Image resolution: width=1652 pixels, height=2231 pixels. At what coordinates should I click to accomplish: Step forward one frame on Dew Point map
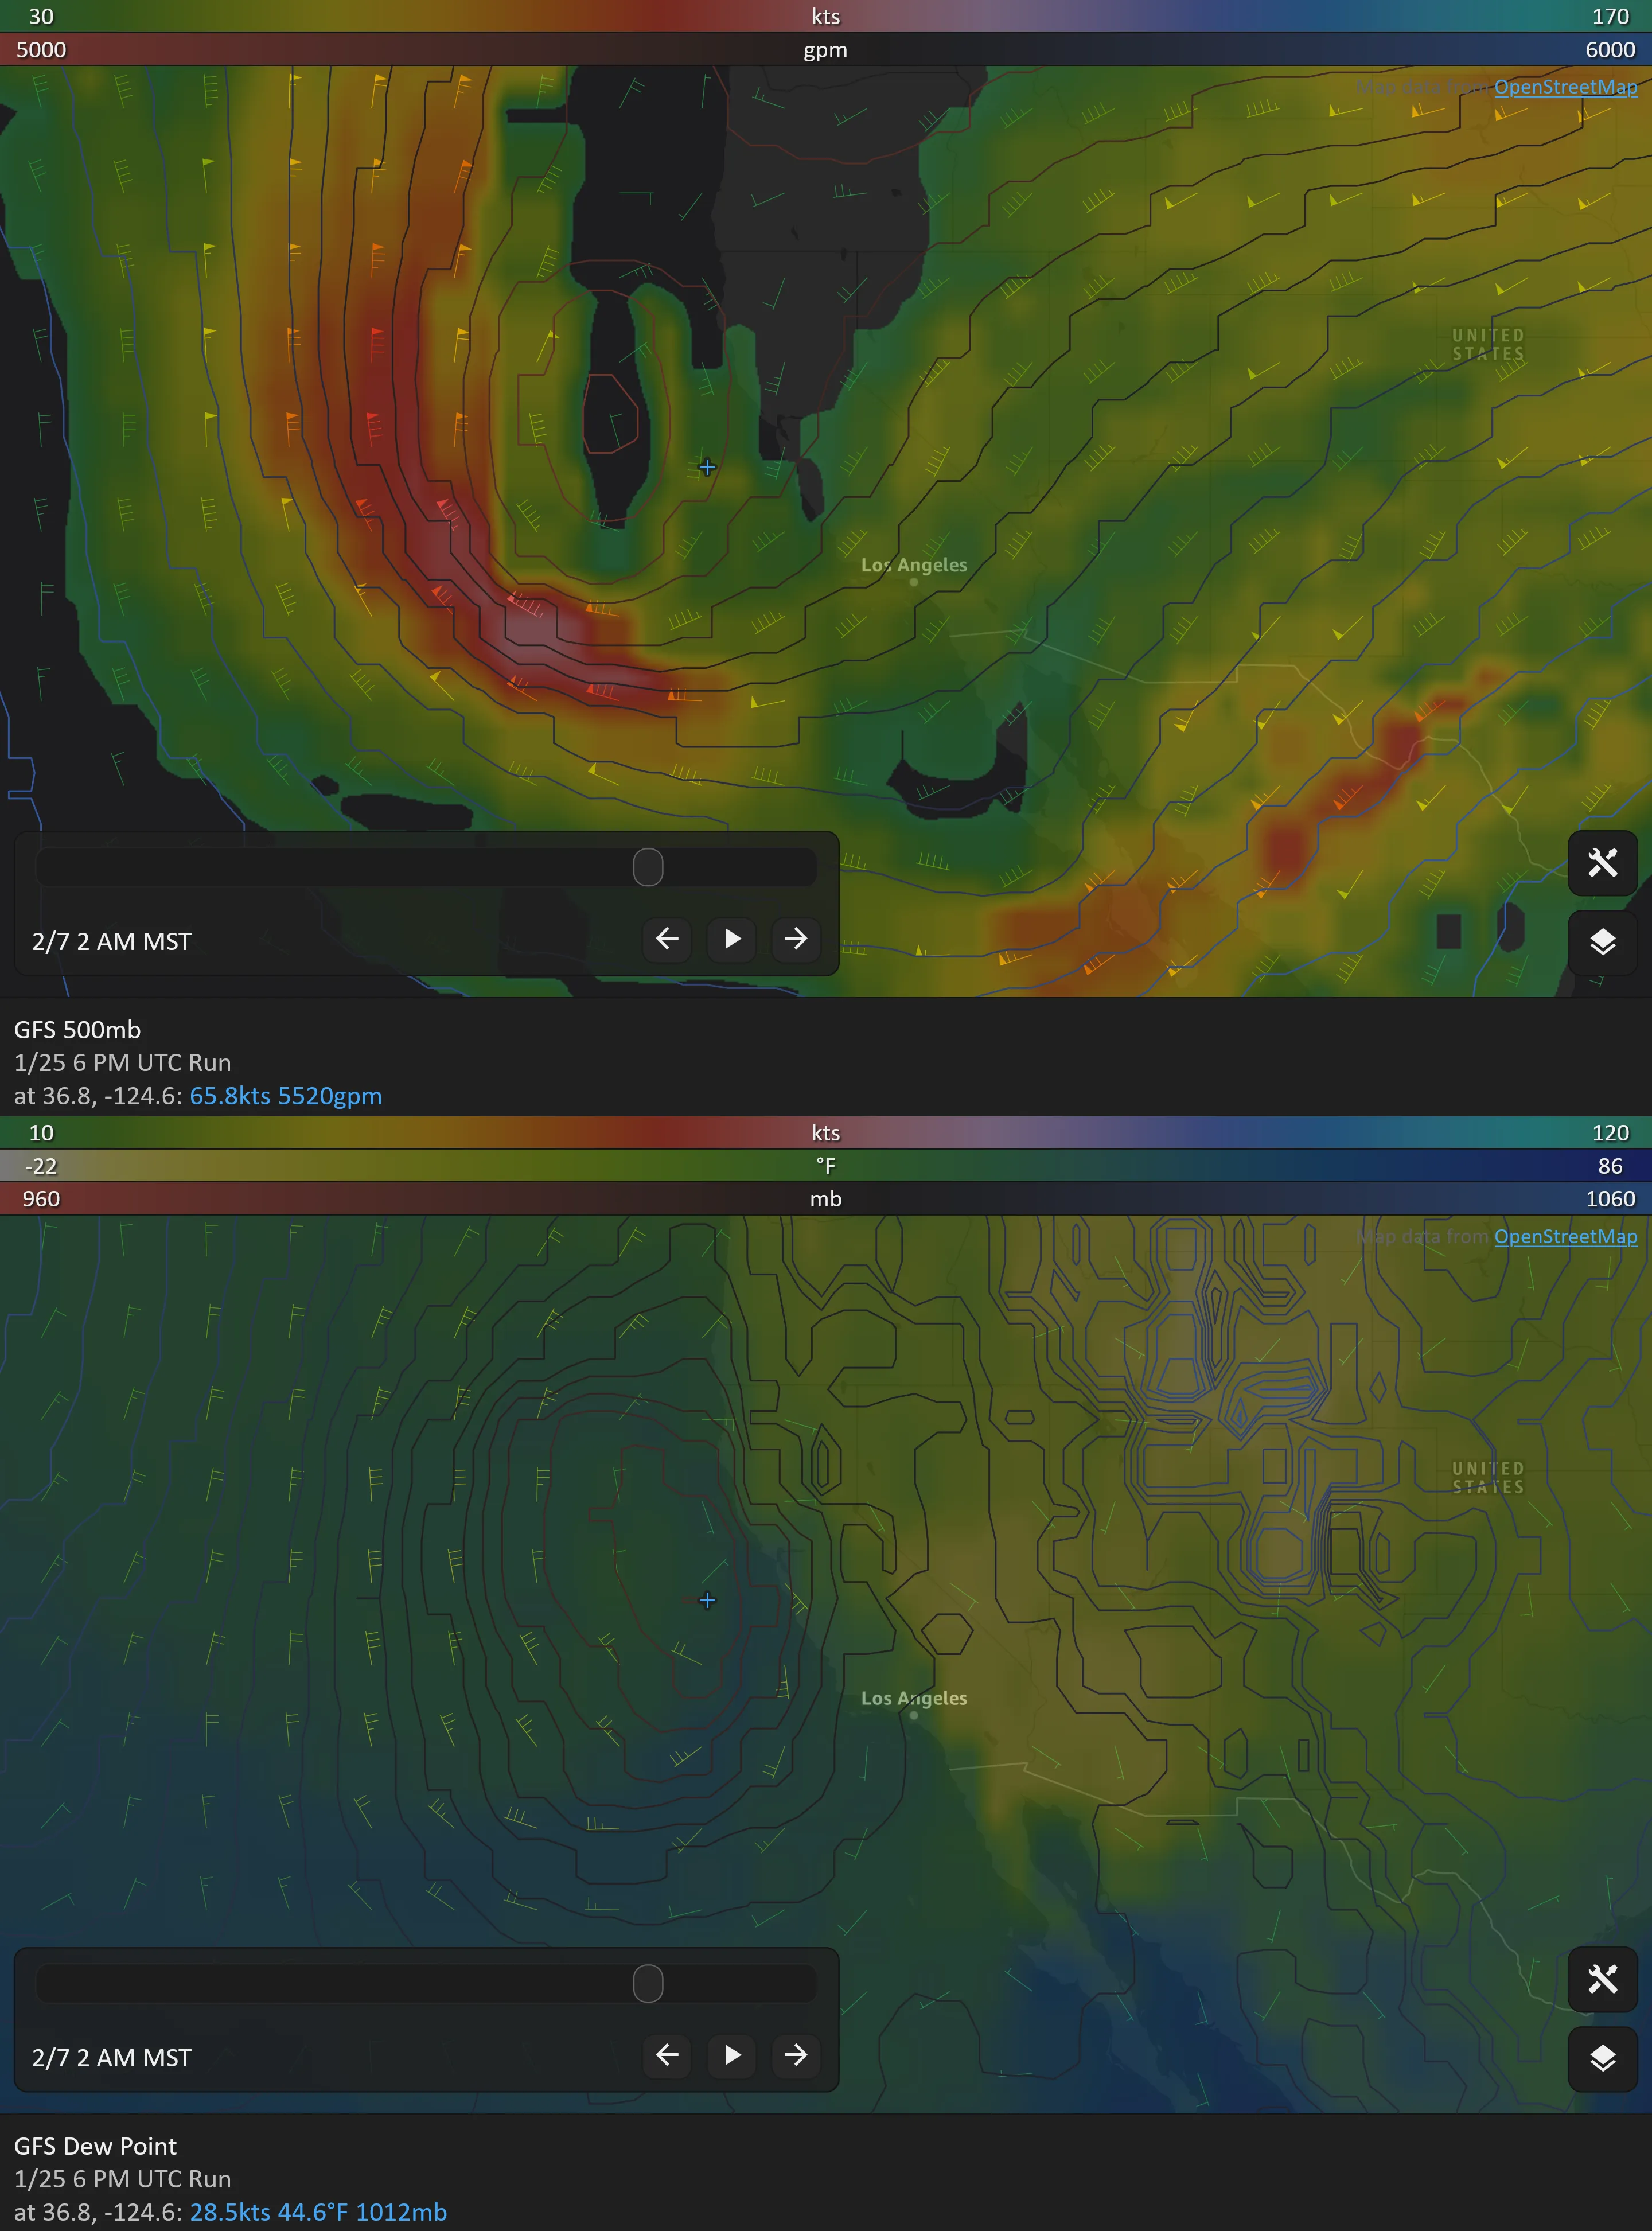(x=796, y=2055)
